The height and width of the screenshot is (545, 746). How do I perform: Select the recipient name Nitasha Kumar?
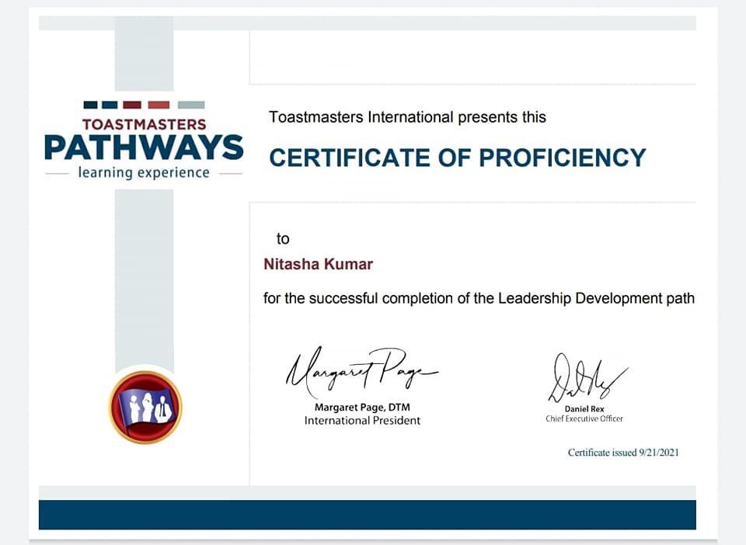[x=319, y=265]
